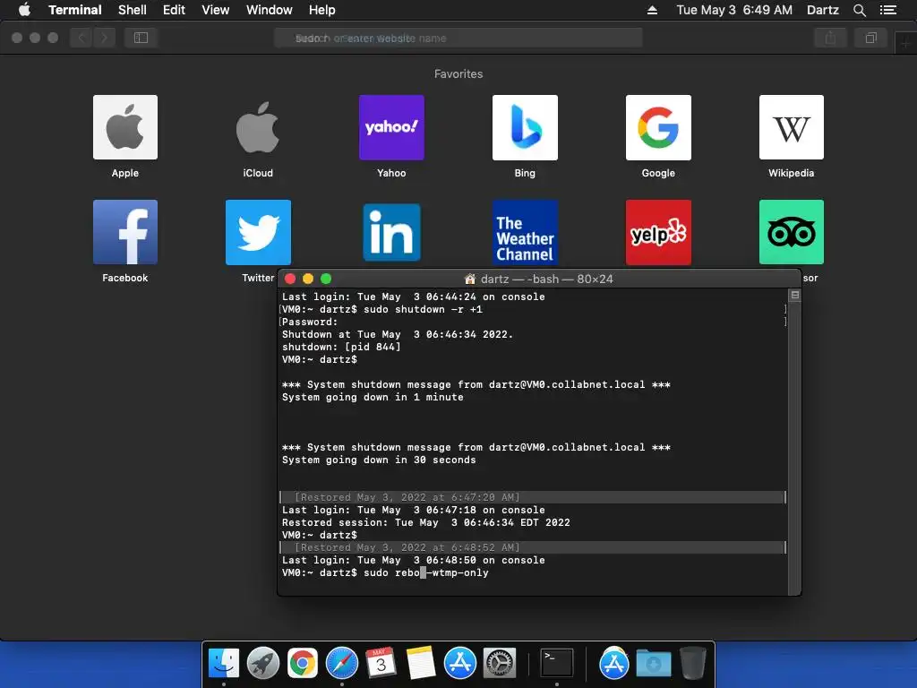Image resolution: width=917 pixels, height=688 pixels.
Task: Click the Terminal icon in the Dock
Action: (556, 662)
